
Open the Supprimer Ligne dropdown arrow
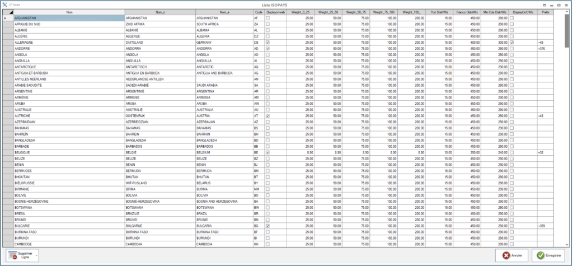coord(37,255)
